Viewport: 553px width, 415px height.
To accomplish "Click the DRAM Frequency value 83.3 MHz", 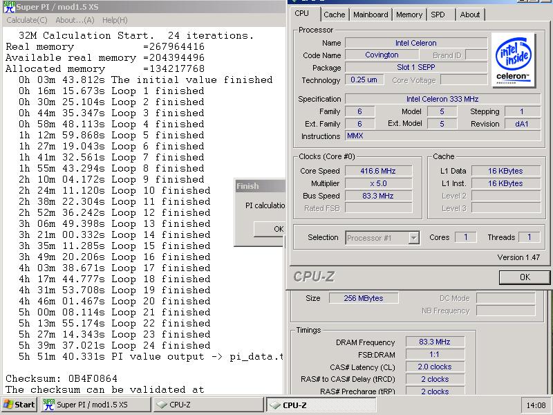I will [x=435, y=342].
